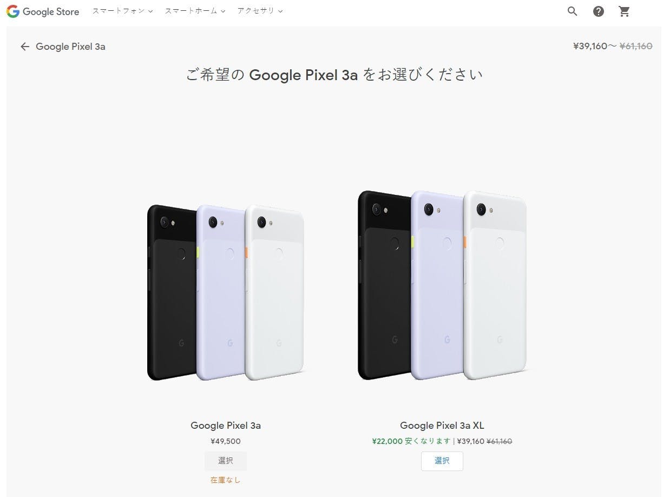Open the shopping cart icon
Screen dimensions: 663x497
pyautogui.click(x=625, y=11)
